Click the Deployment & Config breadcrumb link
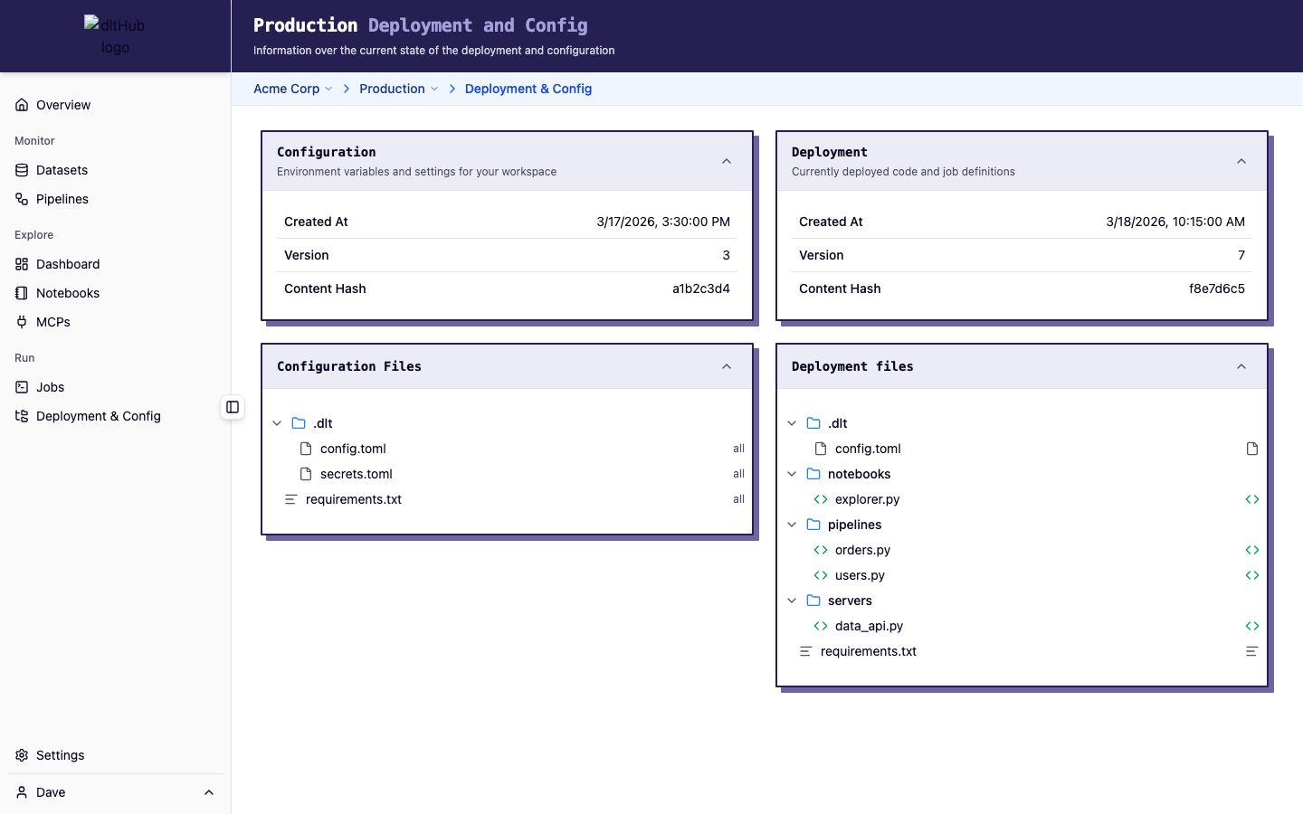Viewport: 1303px width, 814px height. tap(528, 89)
